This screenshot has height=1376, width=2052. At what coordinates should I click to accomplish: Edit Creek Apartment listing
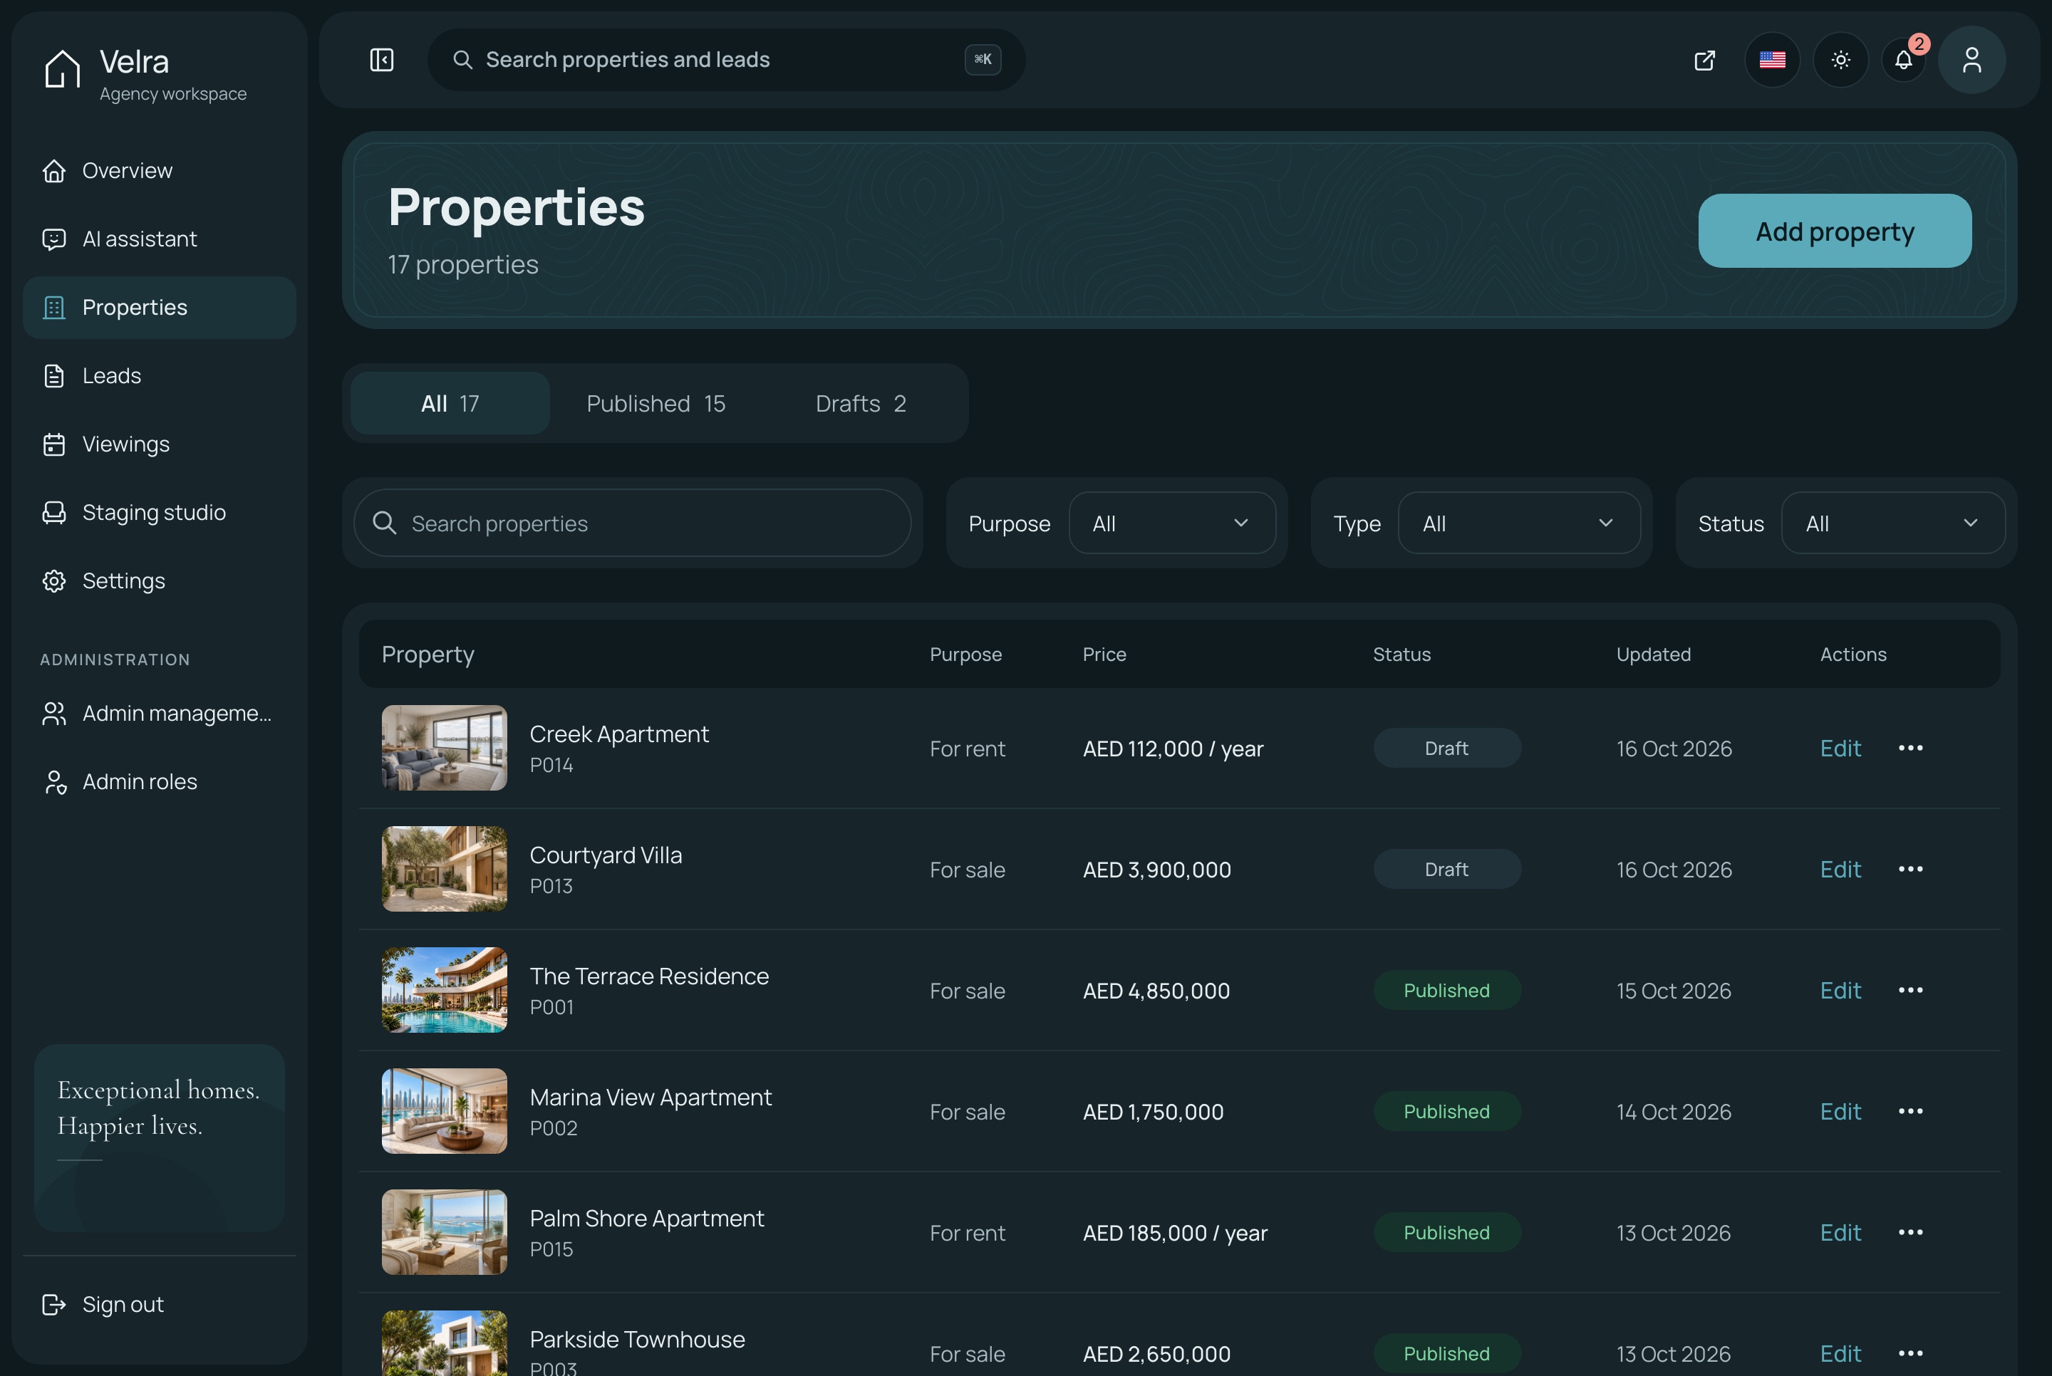[x=1840, y=749]
